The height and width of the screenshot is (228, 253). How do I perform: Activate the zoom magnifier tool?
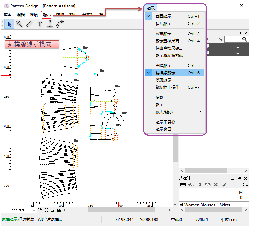[19, 24]
